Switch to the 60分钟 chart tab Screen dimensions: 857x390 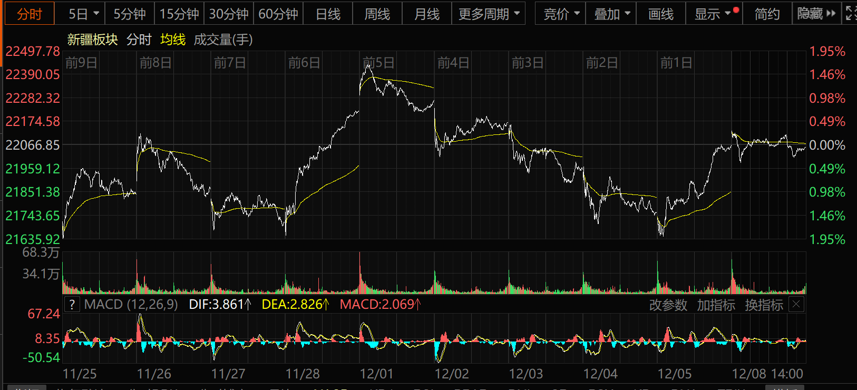tap(278, 14)
